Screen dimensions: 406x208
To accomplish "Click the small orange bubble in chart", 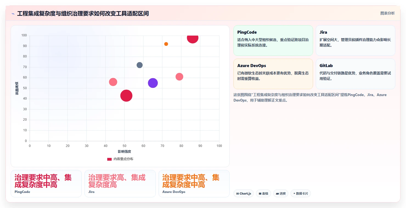I will (166, 44).
